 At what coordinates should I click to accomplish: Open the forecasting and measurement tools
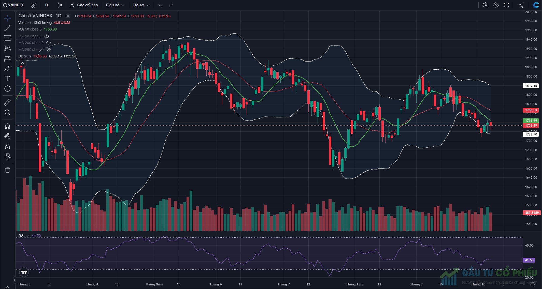(x=8, y=58)
